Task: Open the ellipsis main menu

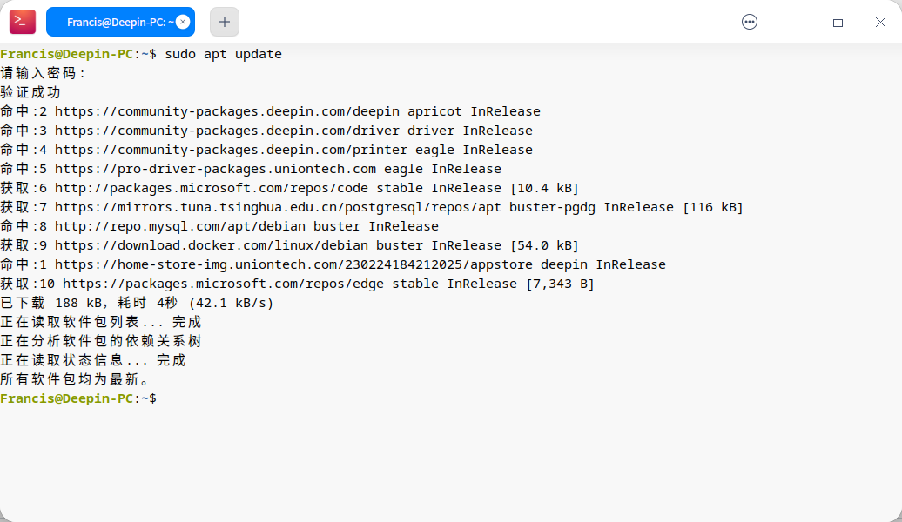Action: coord(750,22)
